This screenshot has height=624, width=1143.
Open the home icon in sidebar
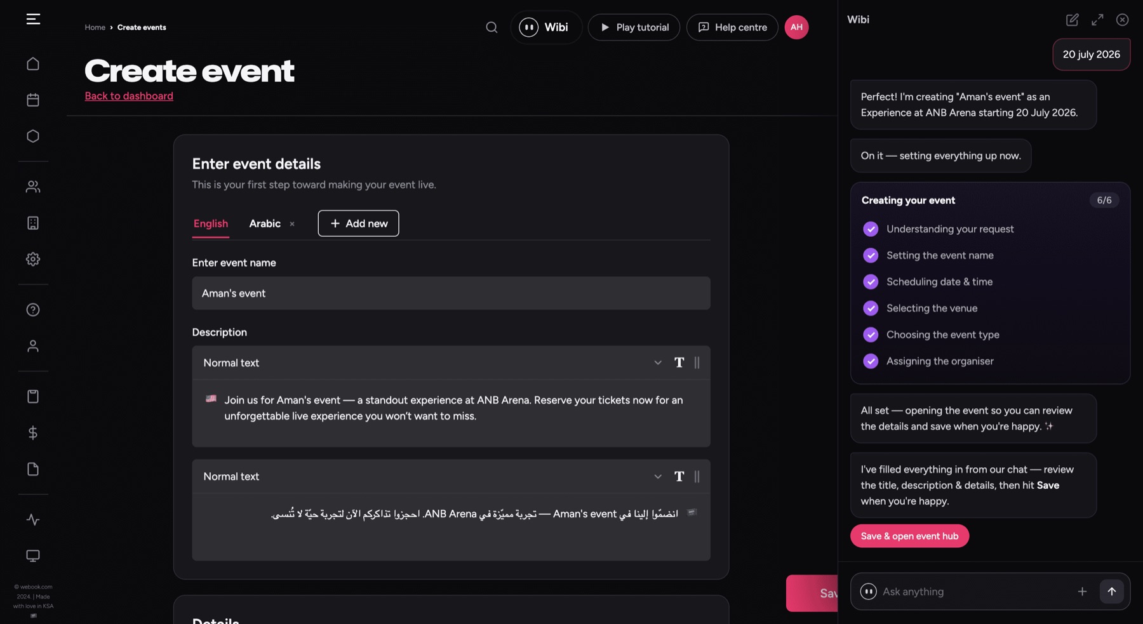click(33, 63)
